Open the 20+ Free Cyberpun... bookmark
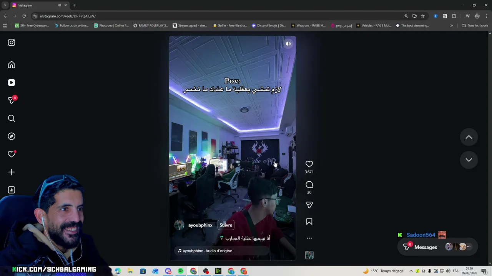Screen dimensions: 492x276 (x=32, y=26)
